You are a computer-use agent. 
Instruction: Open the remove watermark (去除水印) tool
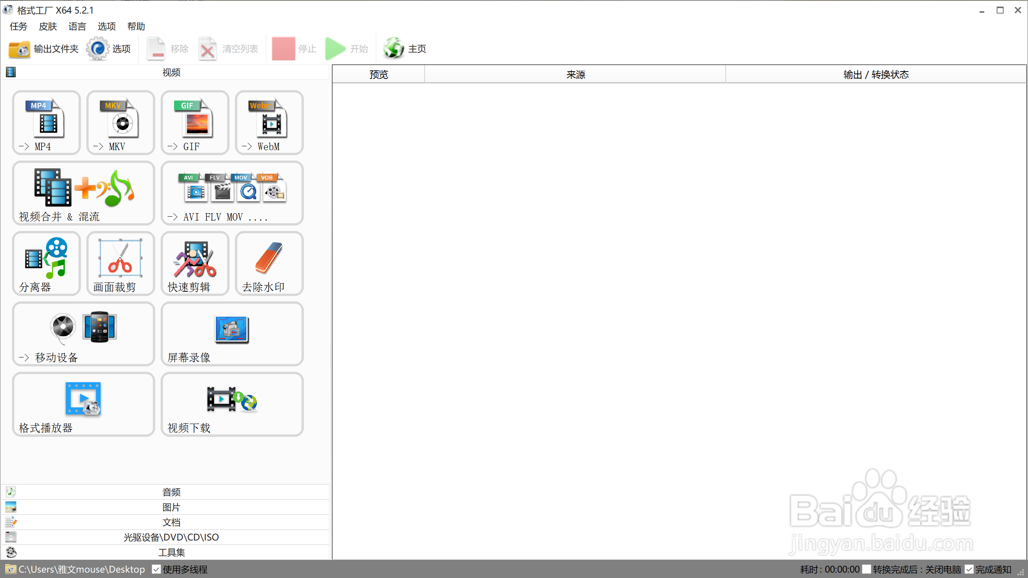(x=269, y=263)
